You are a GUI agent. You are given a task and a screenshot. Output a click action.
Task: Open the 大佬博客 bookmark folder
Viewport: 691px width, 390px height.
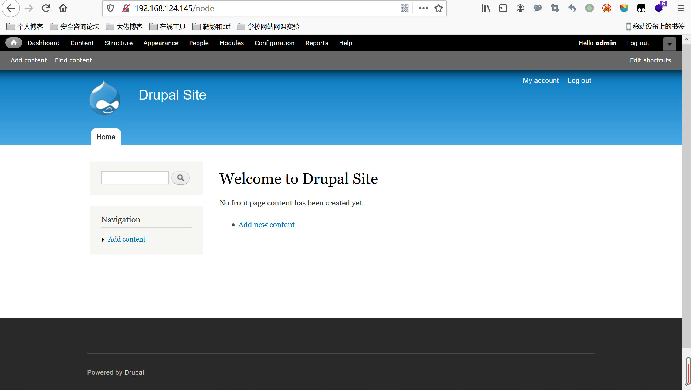[124, 27]
